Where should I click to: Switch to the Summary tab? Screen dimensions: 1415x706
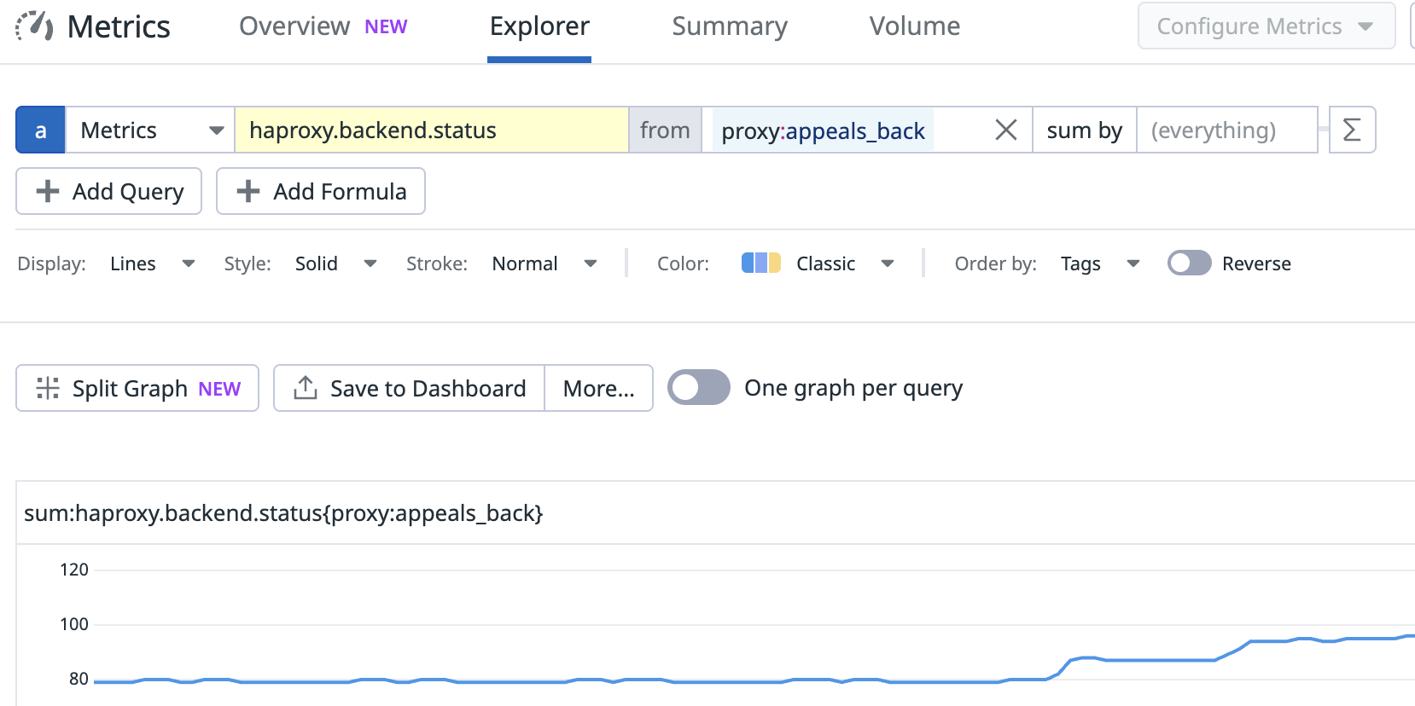[729, 27]
